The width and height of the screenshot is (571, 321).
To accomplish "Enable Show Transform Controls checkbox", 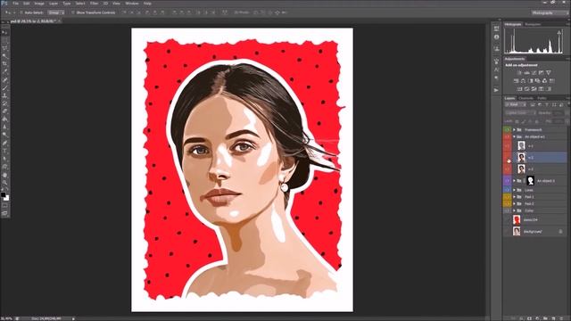I will (x=73, y=12).
